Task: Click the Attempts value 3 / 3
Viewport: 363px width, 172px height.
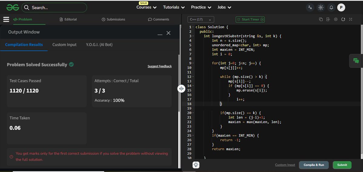Action: click(x=100, y=91)
